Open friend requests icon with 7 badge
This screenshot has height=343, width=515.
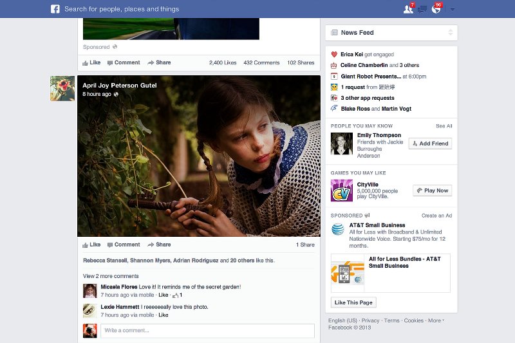tap(409, 8)
